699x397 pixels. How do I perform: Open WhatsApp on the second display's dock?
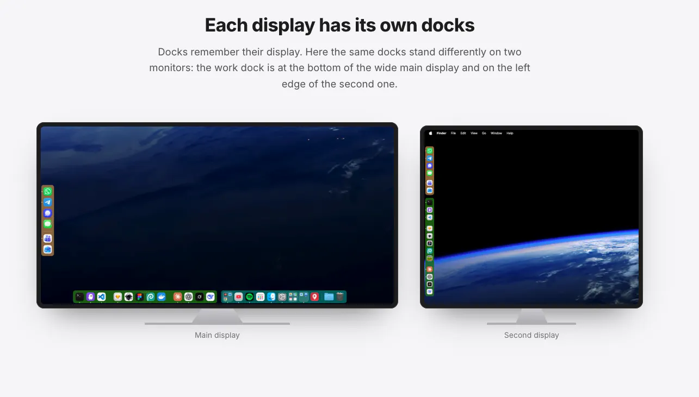(x=430, y=151)
